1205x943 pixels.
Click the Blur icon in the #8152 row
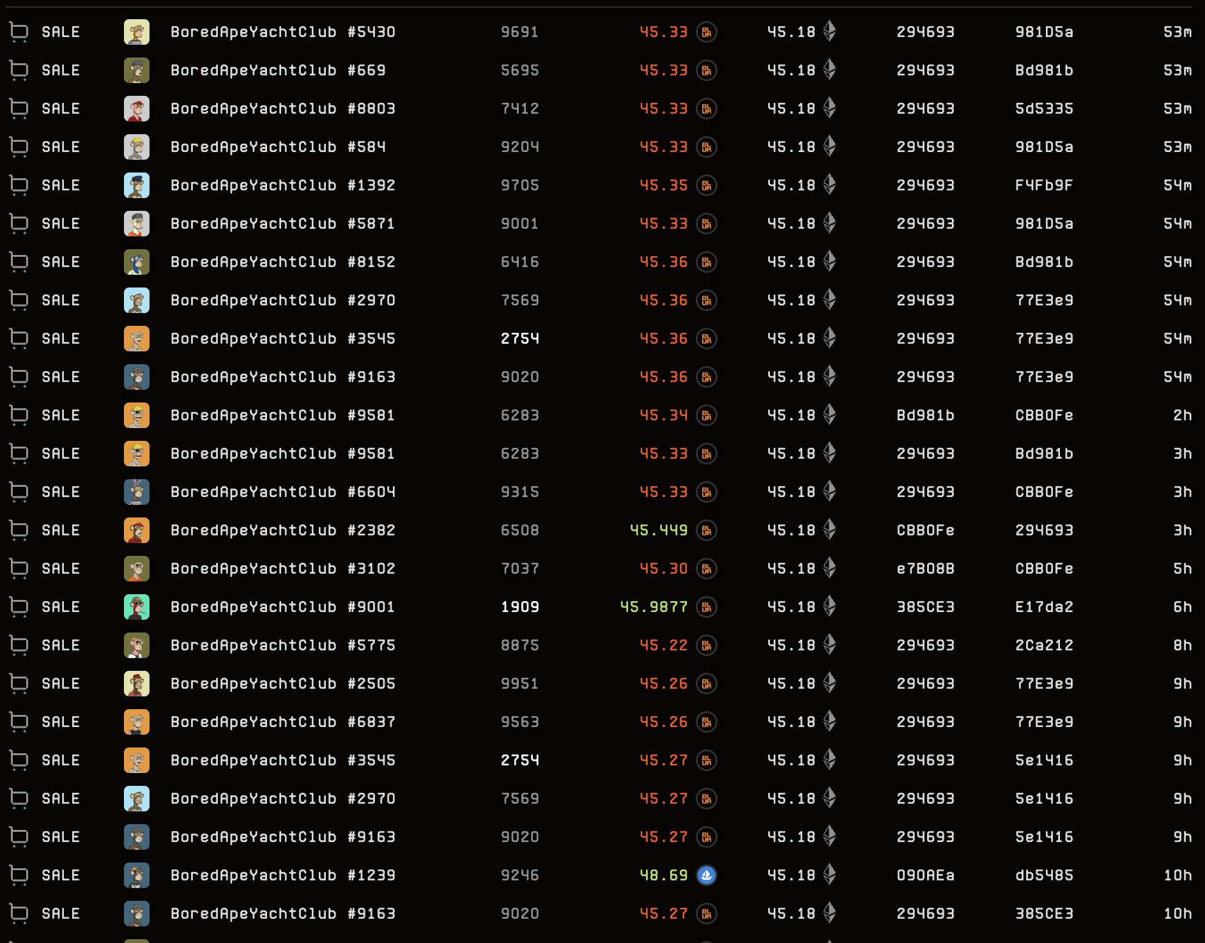(706, 262)
